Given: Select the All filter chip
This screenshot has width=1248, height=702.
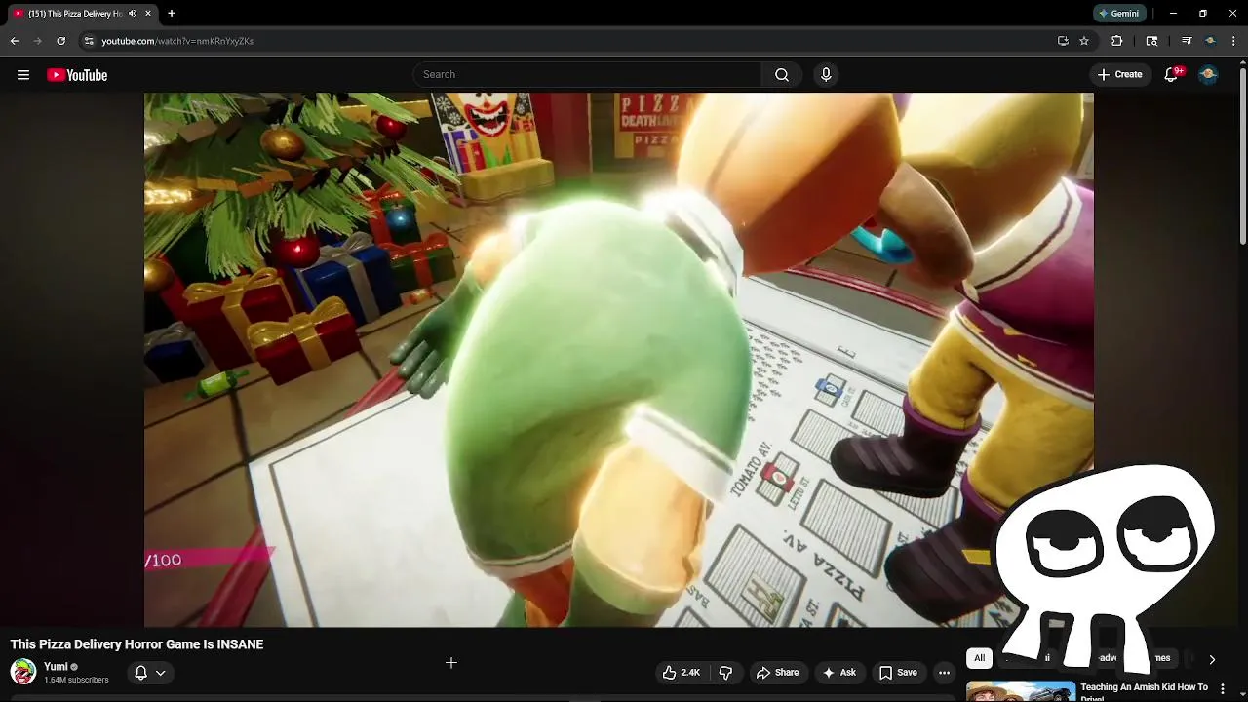Looking at the screenshot, I should coord(979,658).
